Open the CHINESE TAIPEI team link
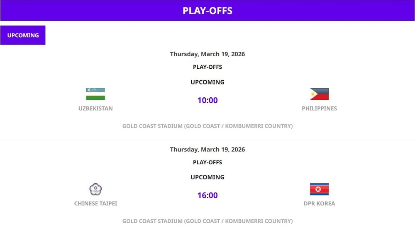The height and width of the screenshot is (231, 415). pos(95,204)
